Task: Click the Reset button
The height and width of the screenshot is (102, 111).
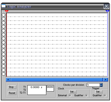Action: coord(12,93)
